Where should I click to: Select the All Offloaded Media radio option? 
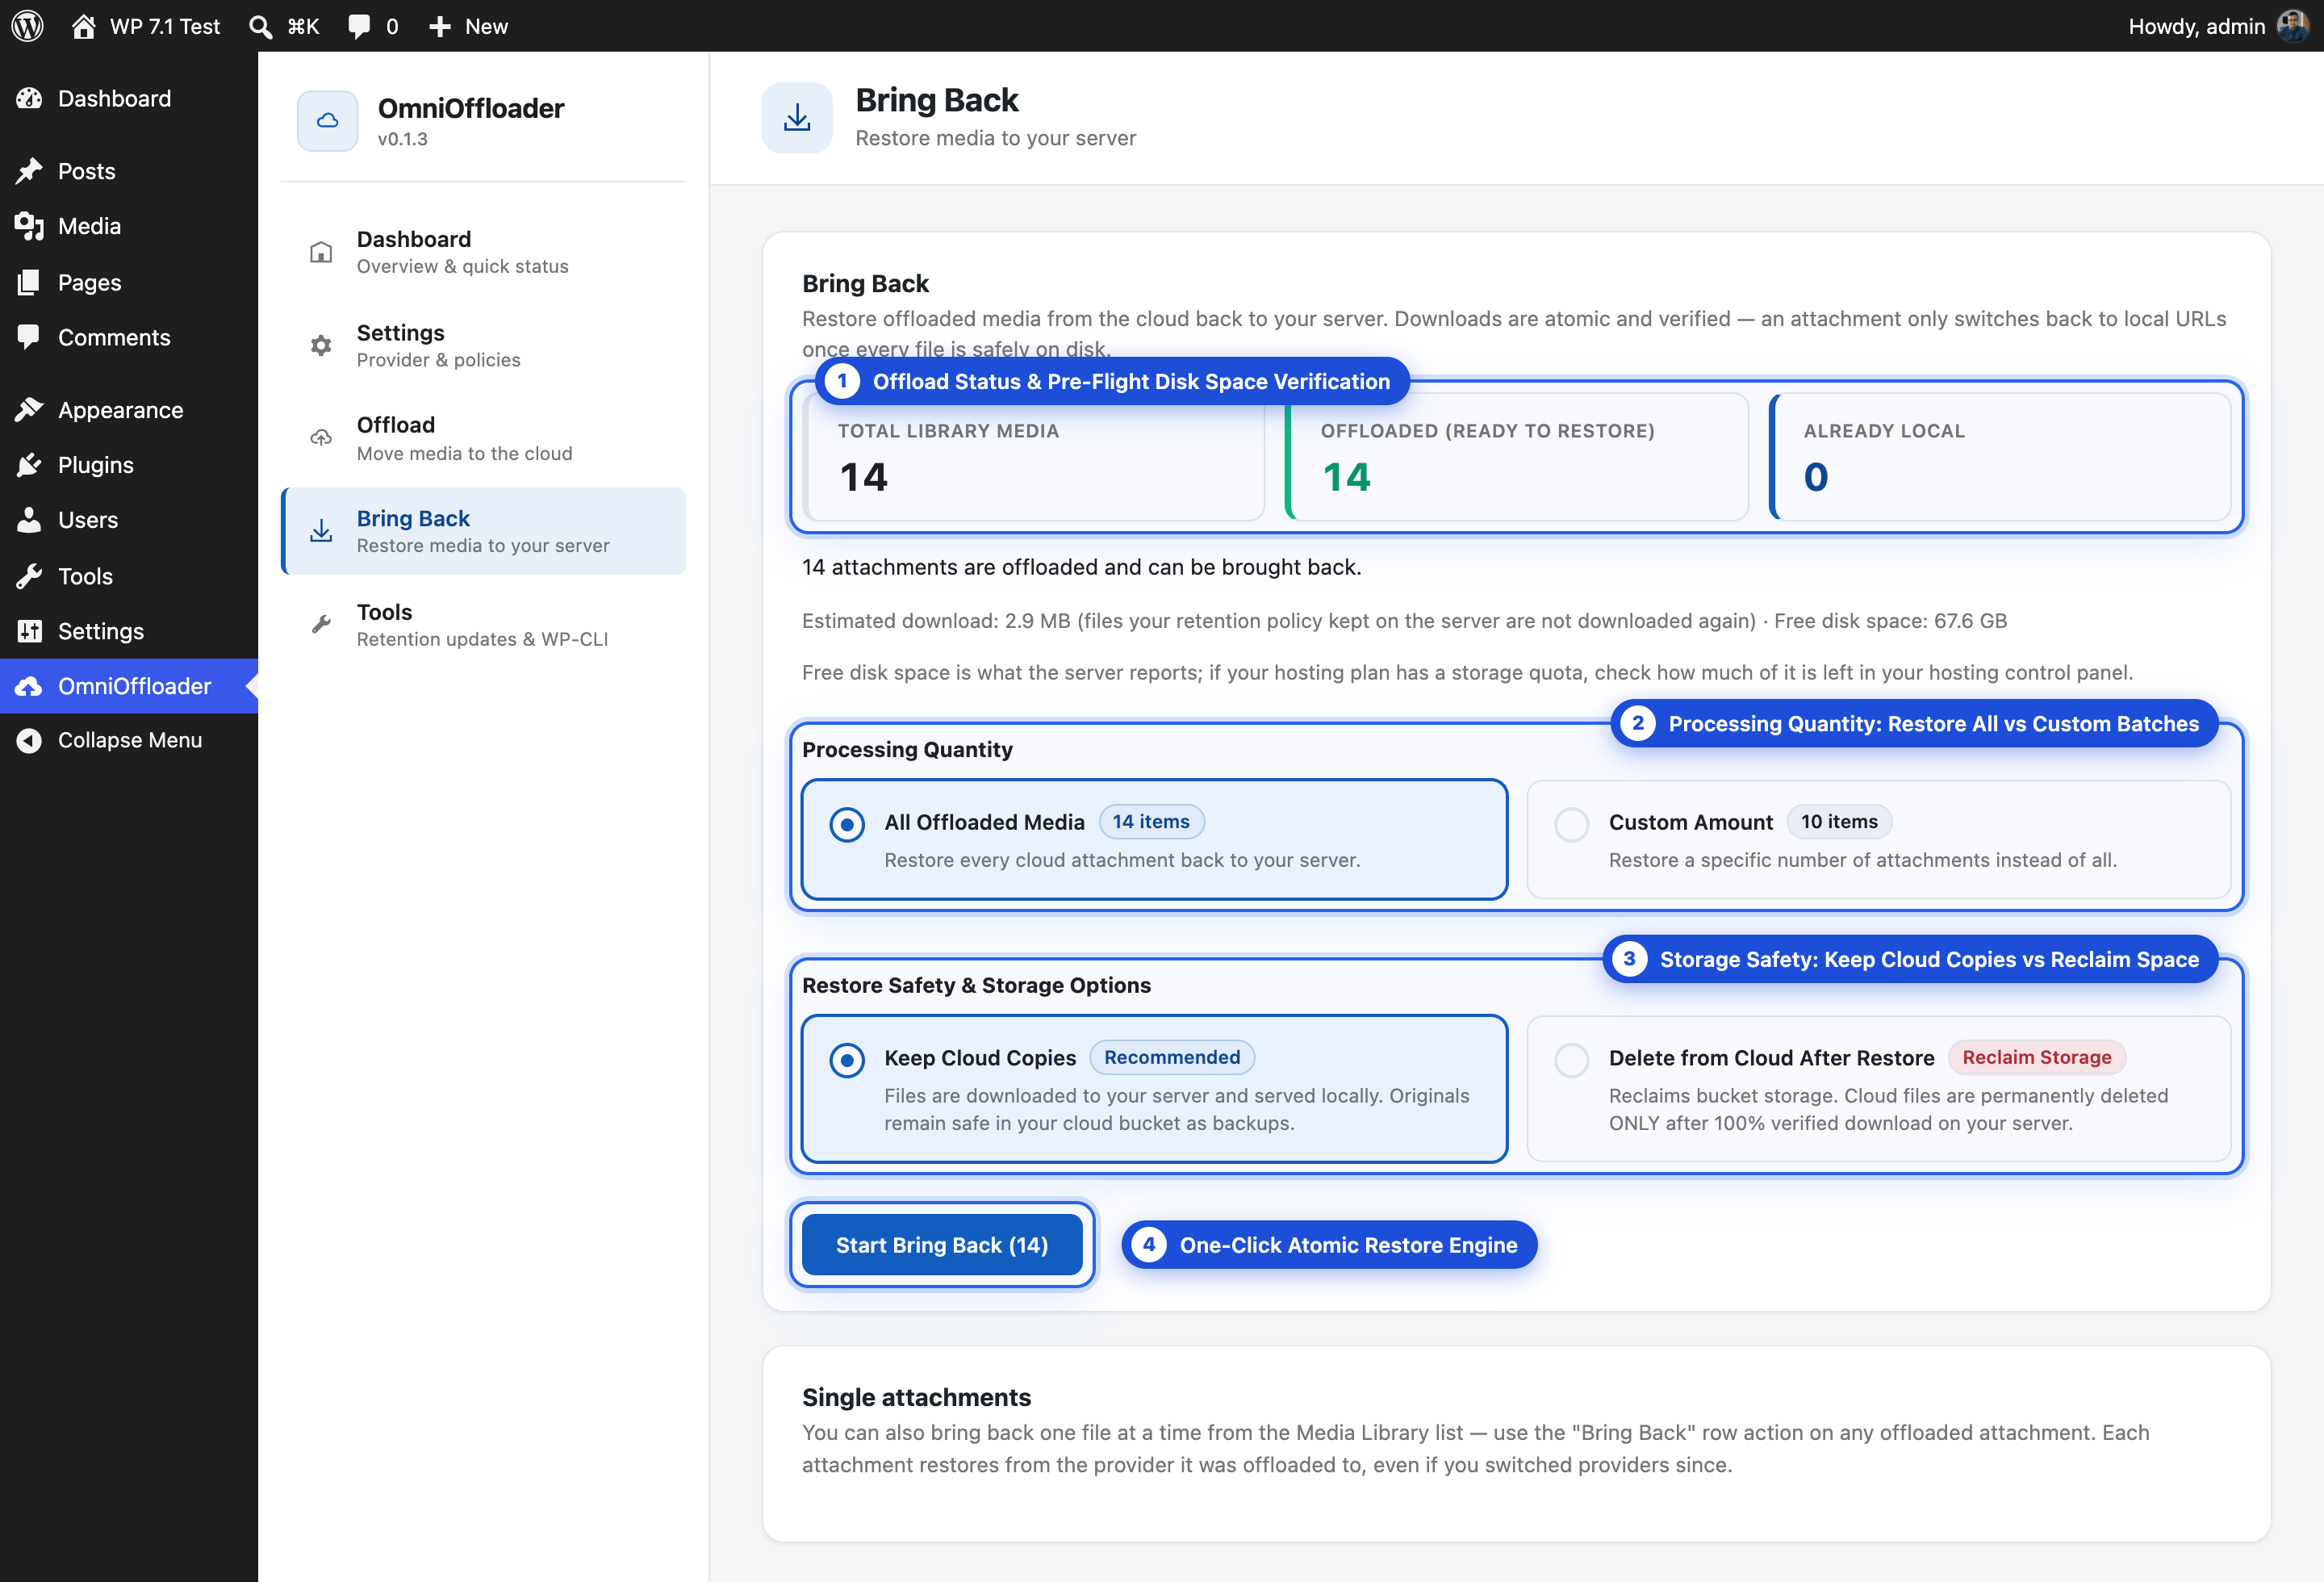click(847, 824)
